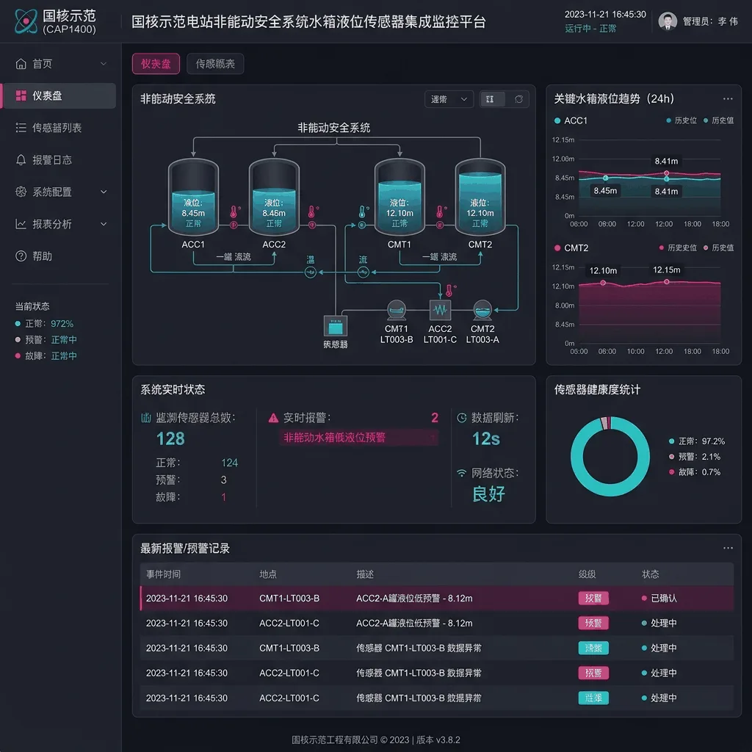This screenshot has width=752, height=752.
Task: Click the thermometer icon right of ACC1 tank
Action: pos(234,211)
